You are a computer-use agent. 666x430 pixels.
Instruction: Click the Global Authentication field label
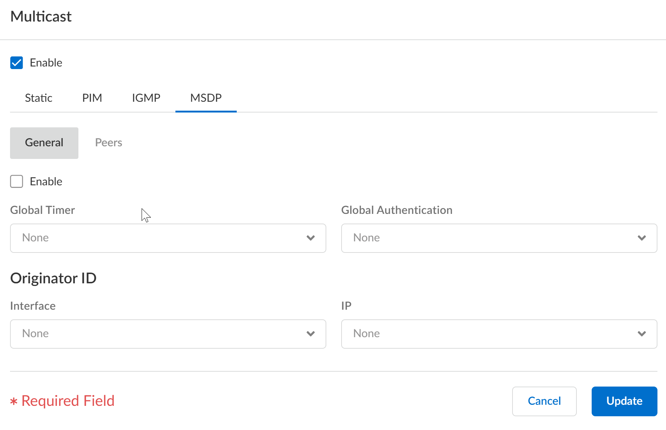[x=397, y=210]
